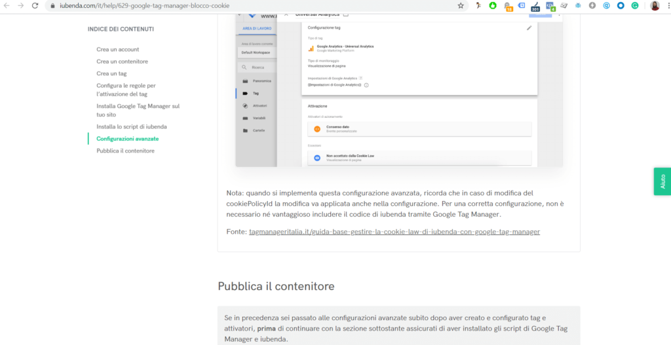Click the Consenso dato trigger row
The height and width of the screenshot is (345, 671).
(419, 129)
